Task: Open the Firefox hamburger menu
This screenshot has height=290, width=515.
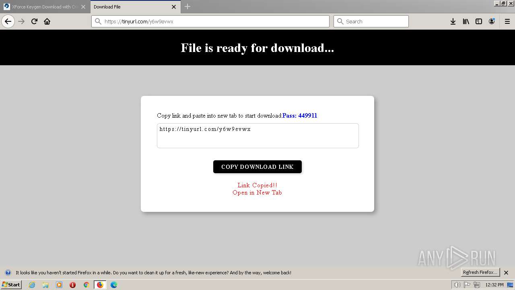Action: tap(507, 21)
